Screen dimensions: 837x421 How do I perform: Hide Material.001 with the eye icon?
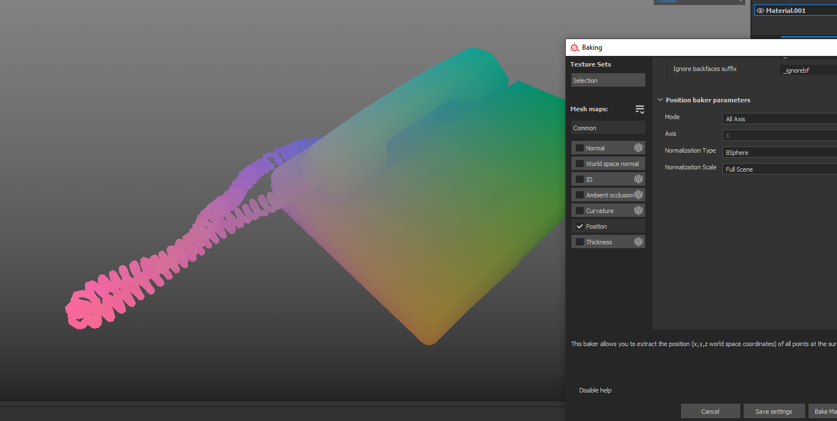760,11
